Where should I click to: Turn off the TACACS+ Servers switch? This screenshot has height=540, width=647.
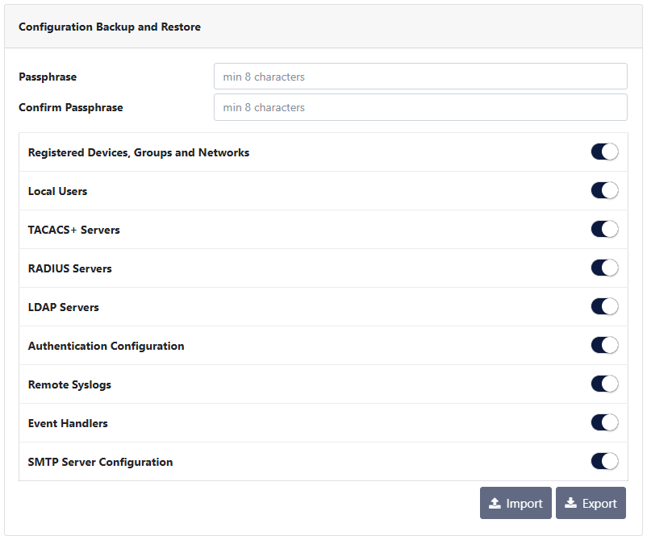tap(604, 229)
